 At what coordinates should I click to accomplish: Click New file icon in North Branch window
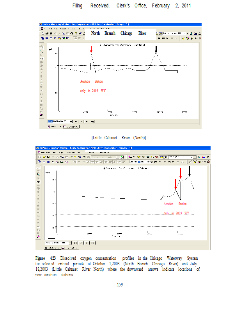43,33
